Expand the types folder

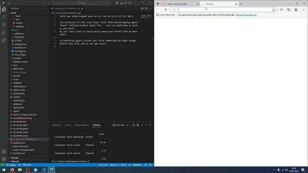18,16
